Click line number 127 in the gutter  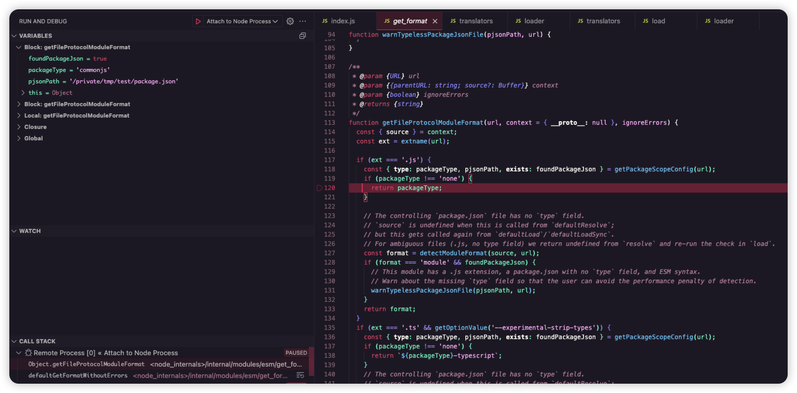point(330,253)
